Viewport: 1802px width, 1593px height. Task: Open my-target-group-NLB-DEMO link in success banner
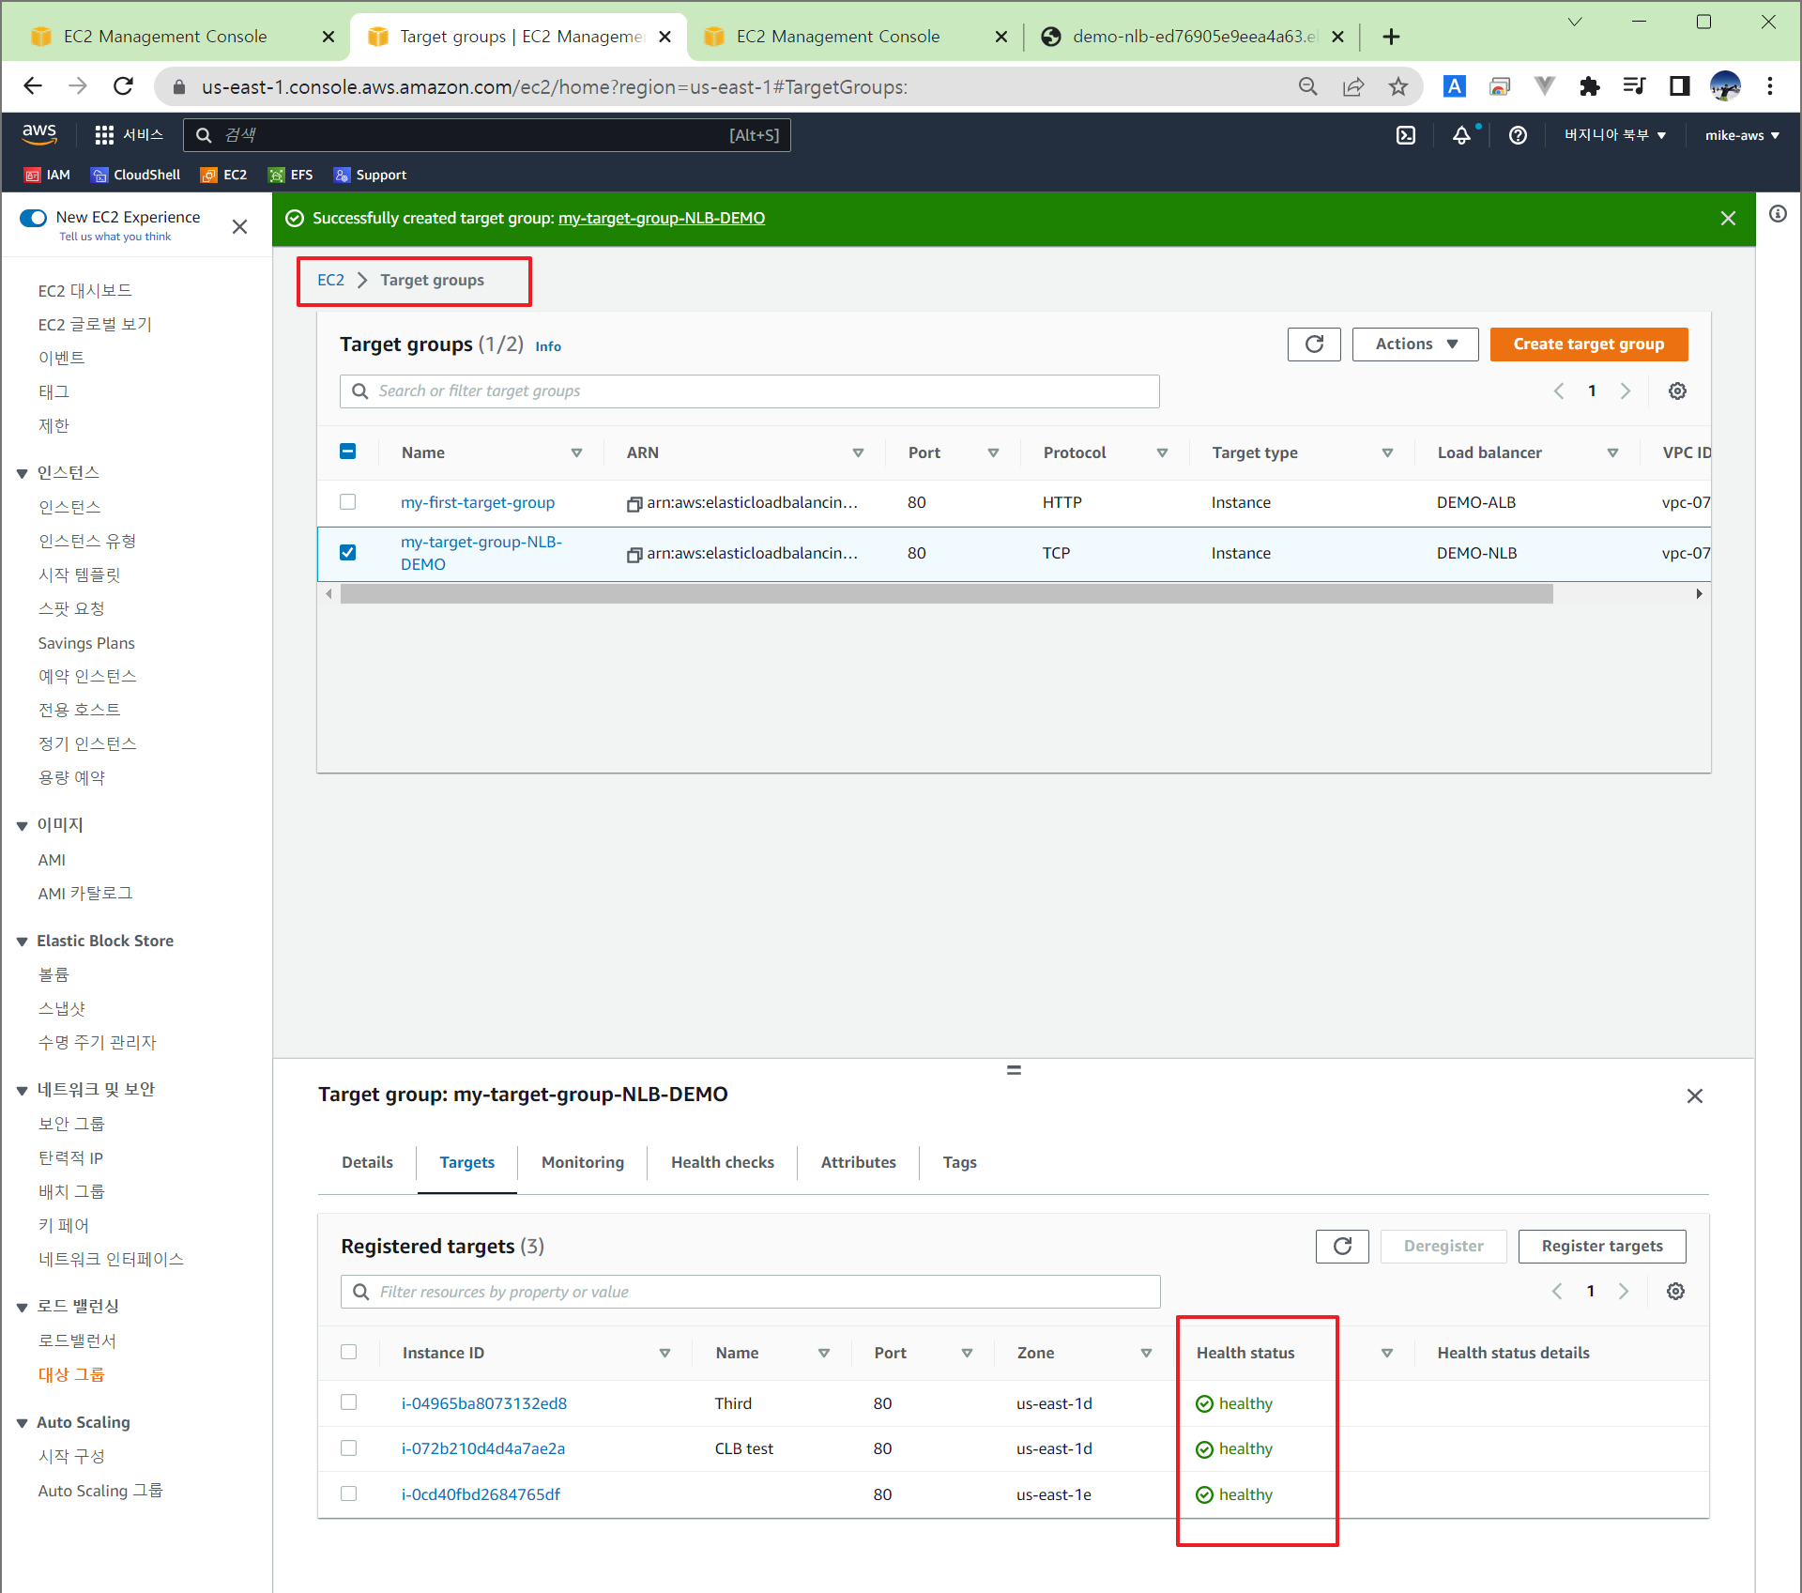coord(661,219)
